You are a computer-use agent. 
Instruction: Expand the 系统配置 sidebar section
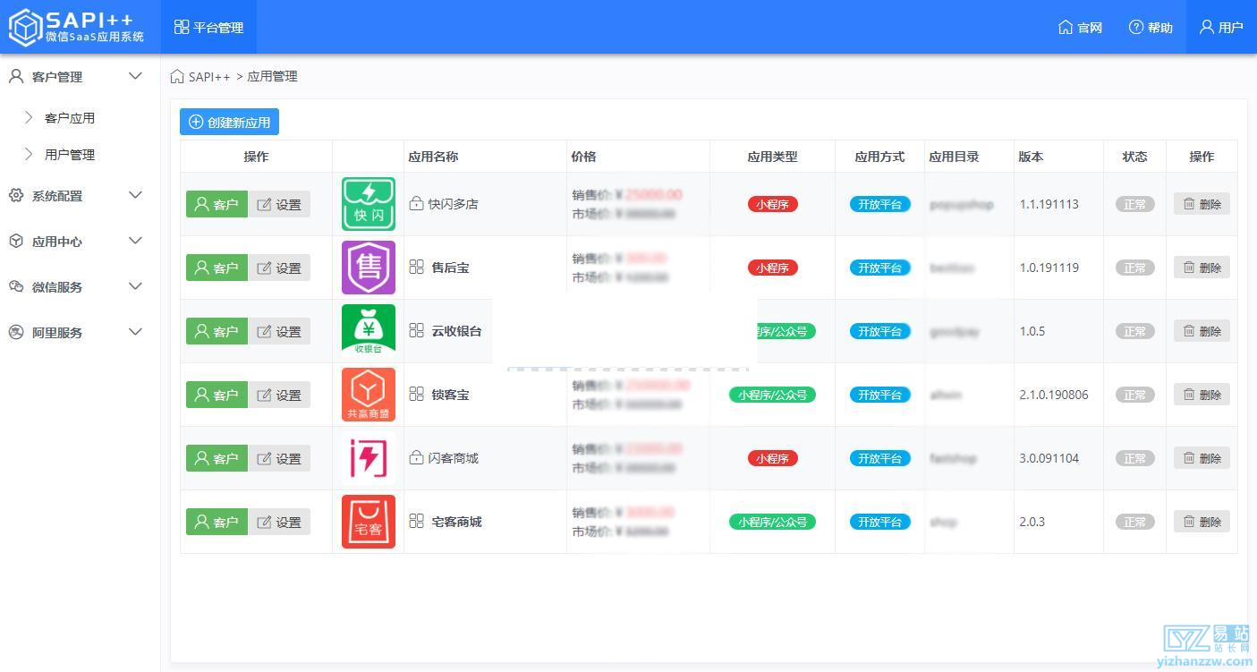76,195
